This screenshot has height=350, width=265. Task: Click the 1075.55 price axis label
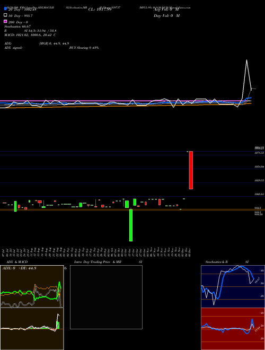[x=260, y=153]
